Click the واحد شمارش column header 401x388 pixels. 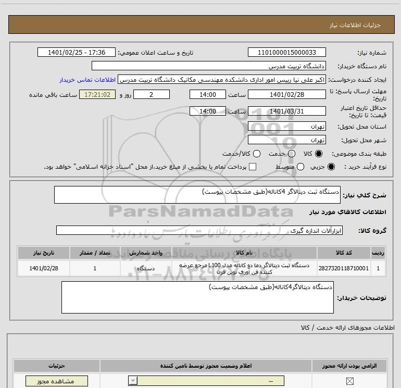click(x=146, y=253)
